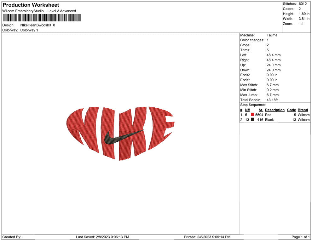This screenshot has width=312, height=240.
Task: Click the Code column header
Action: click(x=292, y=110)
